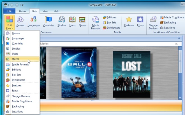Select the Lists ribbon tab
This screenshot has height=115, width=185.
34,11
